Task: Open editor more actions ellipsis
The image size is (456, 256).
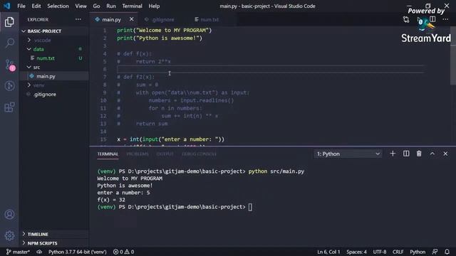Action: [445, 19]
